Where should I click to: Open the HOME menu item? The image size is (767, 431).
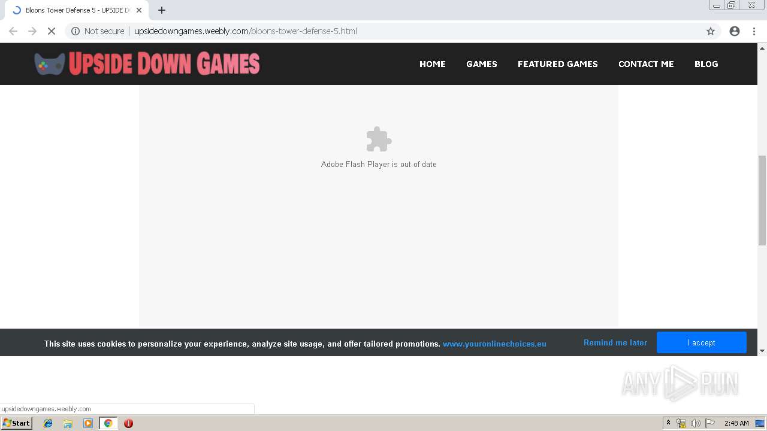pos(433,64)
